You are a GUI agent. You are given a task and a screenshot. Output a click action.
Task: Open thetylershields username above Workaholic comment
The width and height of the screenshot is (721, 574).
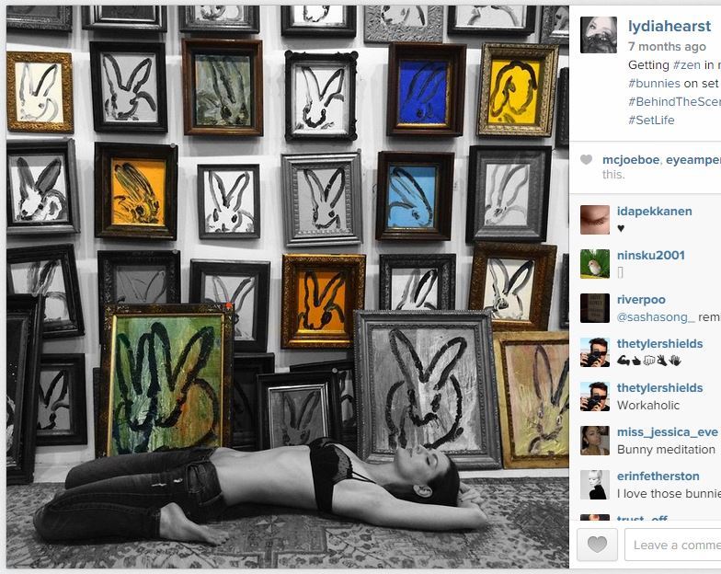tap(660, 388)
